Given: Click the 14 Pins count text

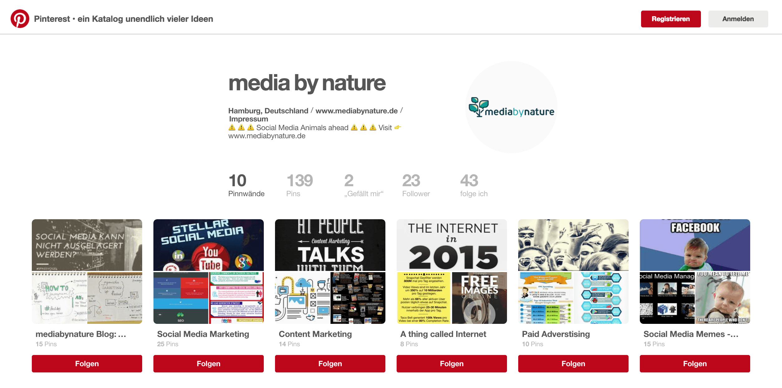Looking at the screenshot, I should point(289,344).
